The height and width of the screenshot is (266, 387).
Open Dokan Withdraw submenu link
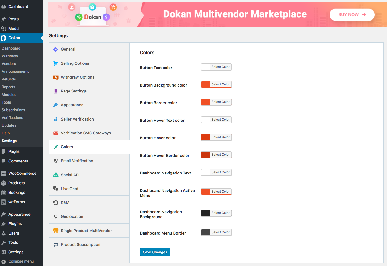pyautogui.click(x=10, y=56)
